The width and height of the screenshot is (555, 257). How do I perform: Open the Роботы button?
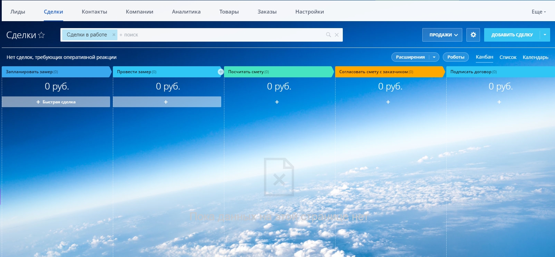456,57
